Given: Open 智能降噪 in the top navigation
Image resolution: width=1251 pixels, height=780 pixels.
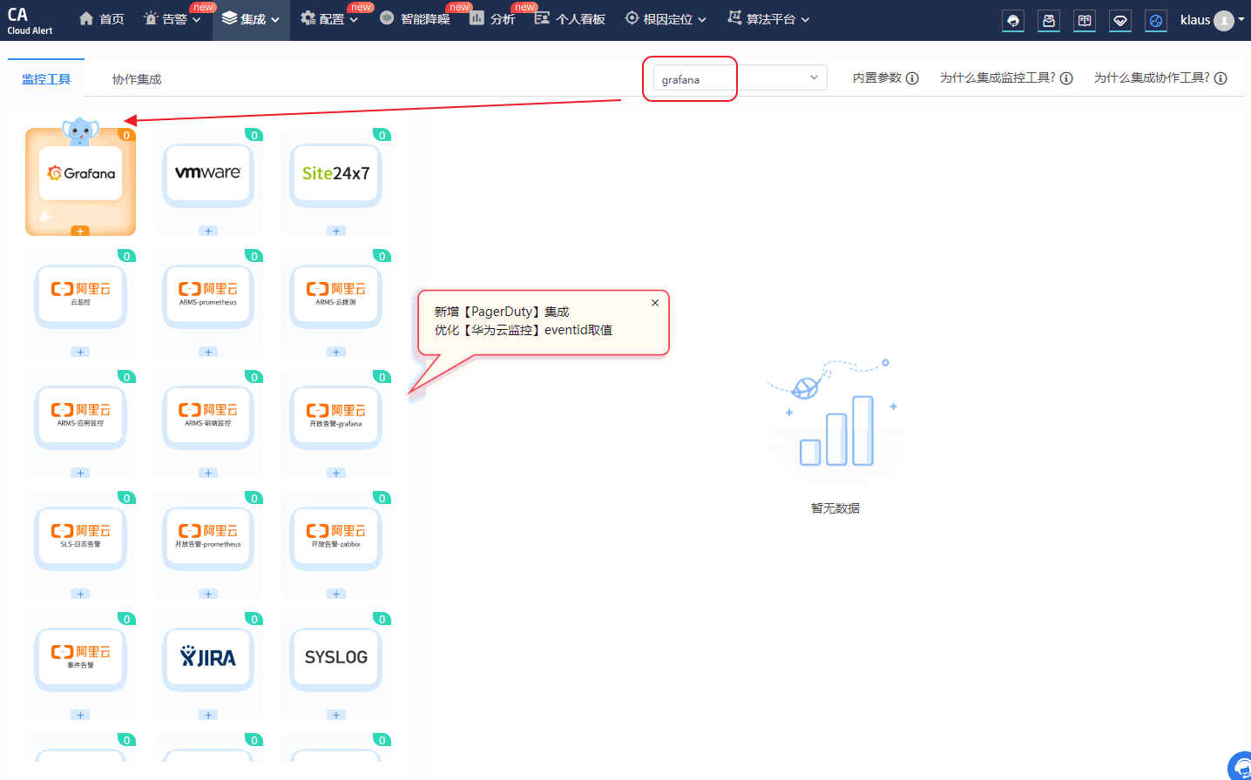Looking at the screenshot, I should (416, 19).
